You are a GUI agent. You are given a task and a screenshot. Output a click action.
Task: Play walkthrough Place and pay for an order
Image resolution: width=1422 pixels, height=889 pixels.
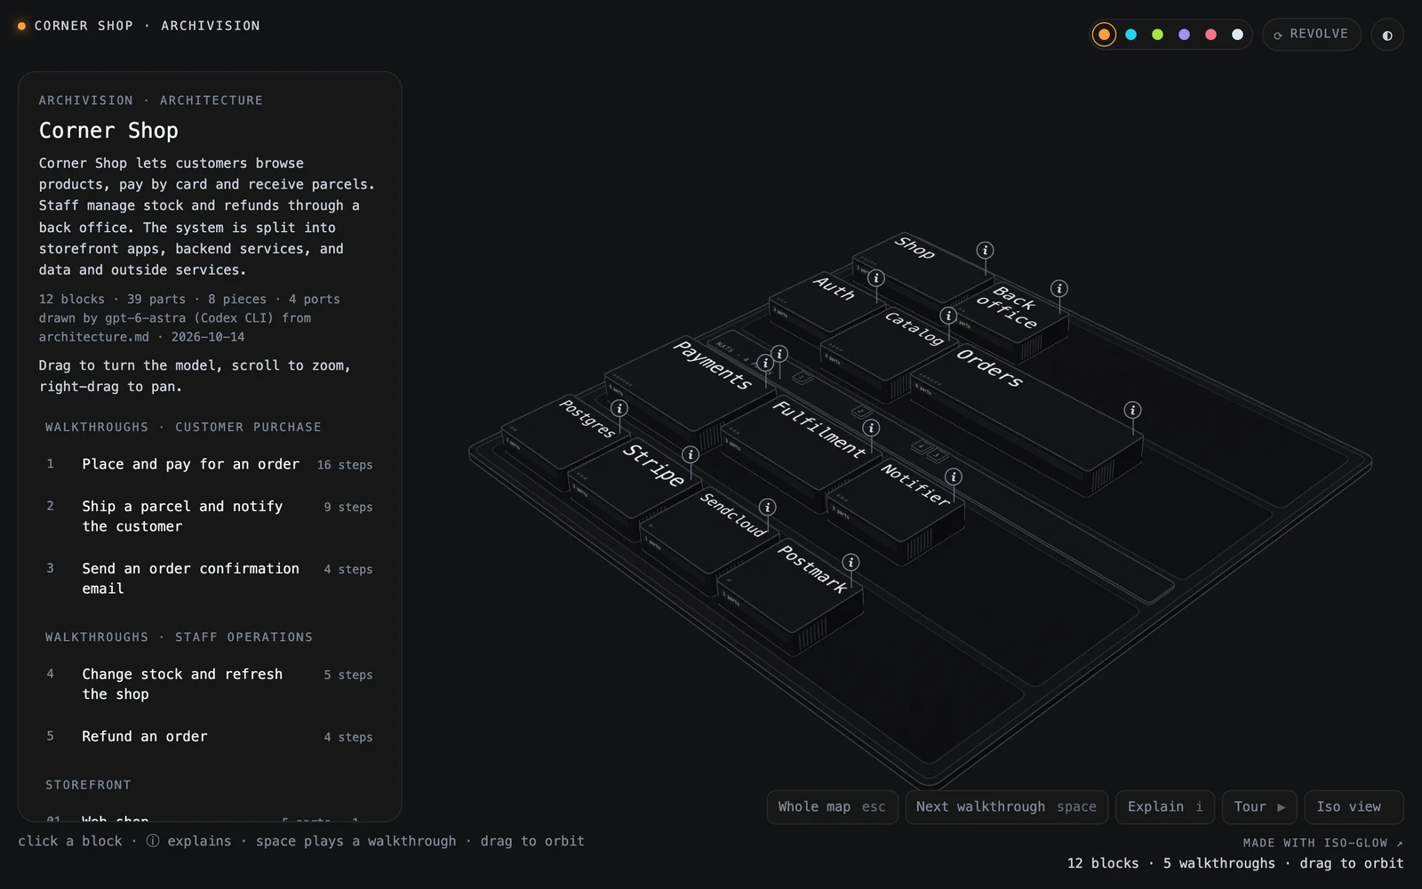210,464
